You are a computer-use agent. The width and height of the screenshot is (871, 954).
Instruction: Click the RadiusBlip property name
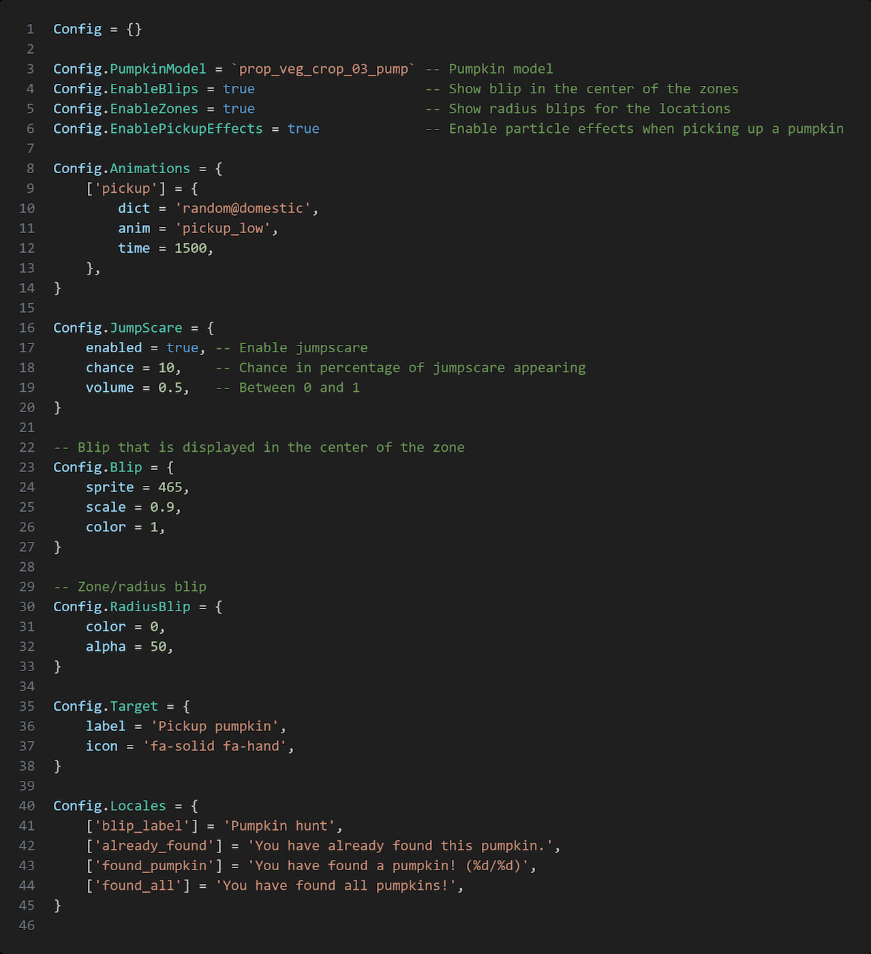[150, 607]
